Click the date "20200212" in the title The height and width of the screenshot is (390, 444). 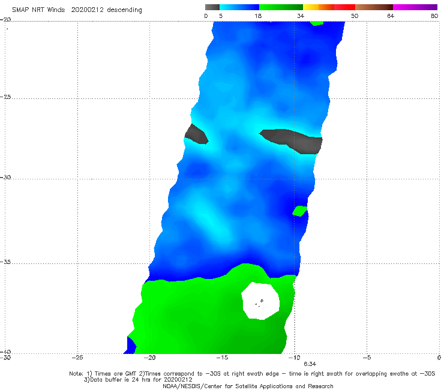87,10
